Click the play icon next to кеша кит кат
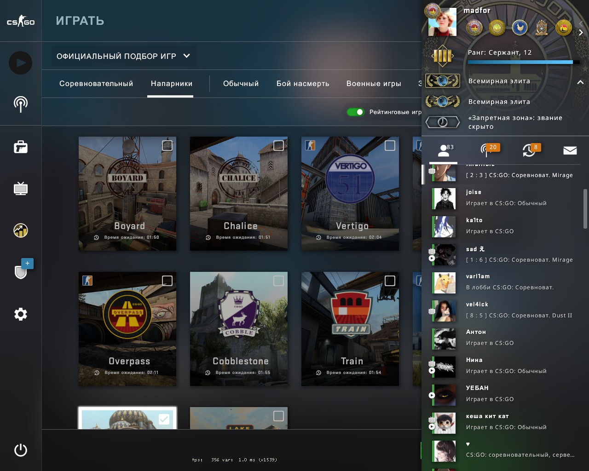The height and width of the screenshot is (471, 589). [x=432, y=427]
